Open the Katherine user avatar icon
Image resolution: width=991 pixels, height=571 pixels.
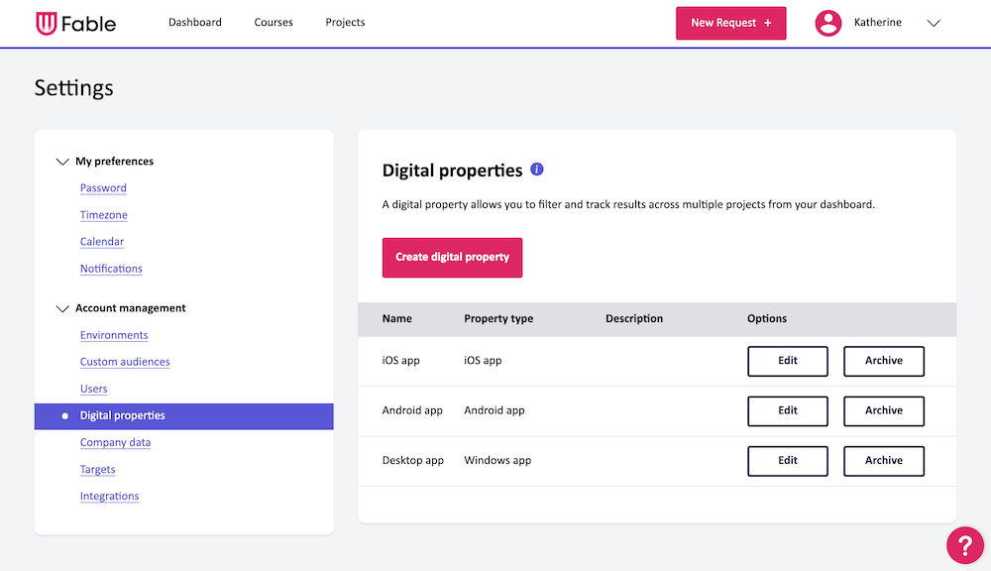point(827,24)
